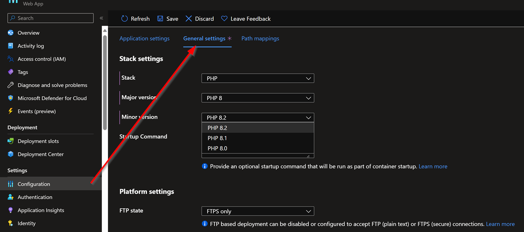Open Activity log in the sidebar
The image size is (524, 232).
31,46
